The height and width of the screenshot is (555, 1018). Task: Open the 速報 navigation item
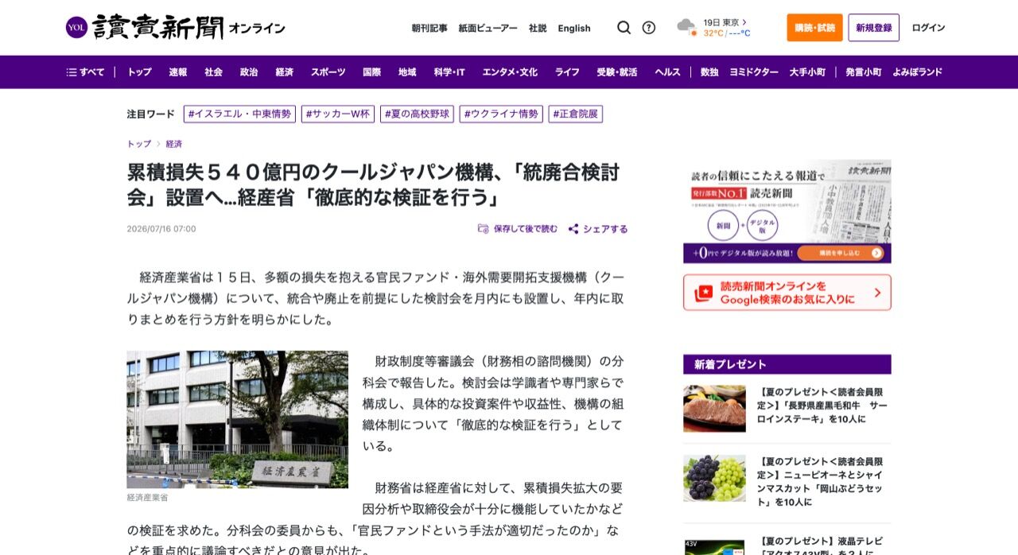click(178, 72)
